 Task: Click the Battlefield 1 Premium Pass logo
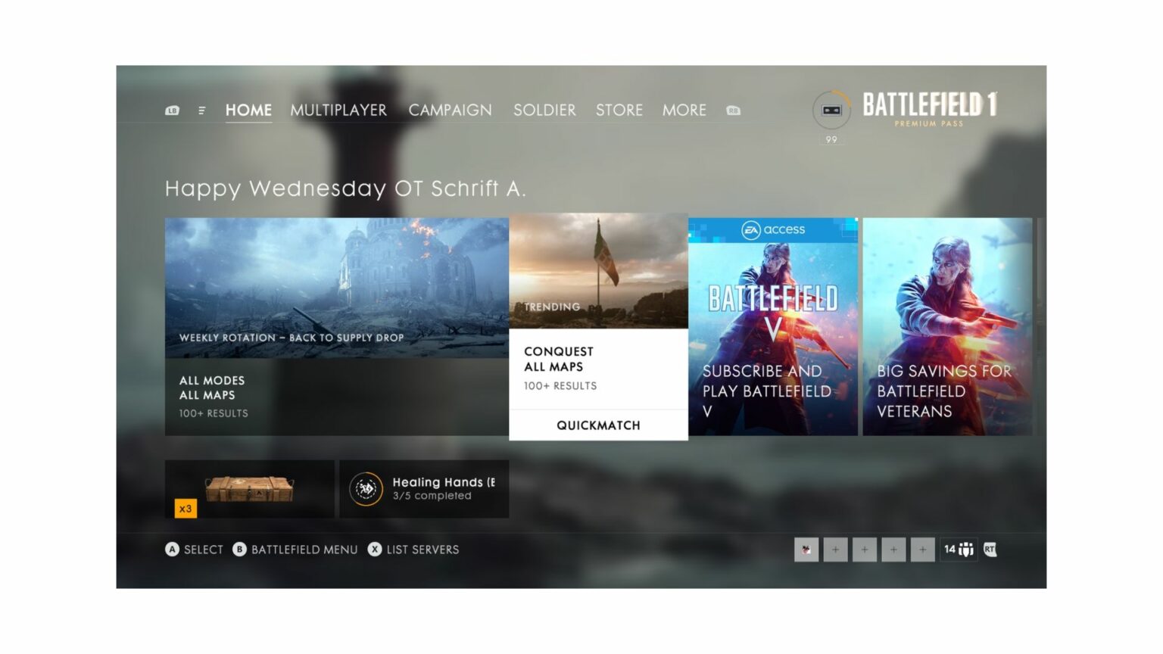pyautogui.click(x=930, y=109)
